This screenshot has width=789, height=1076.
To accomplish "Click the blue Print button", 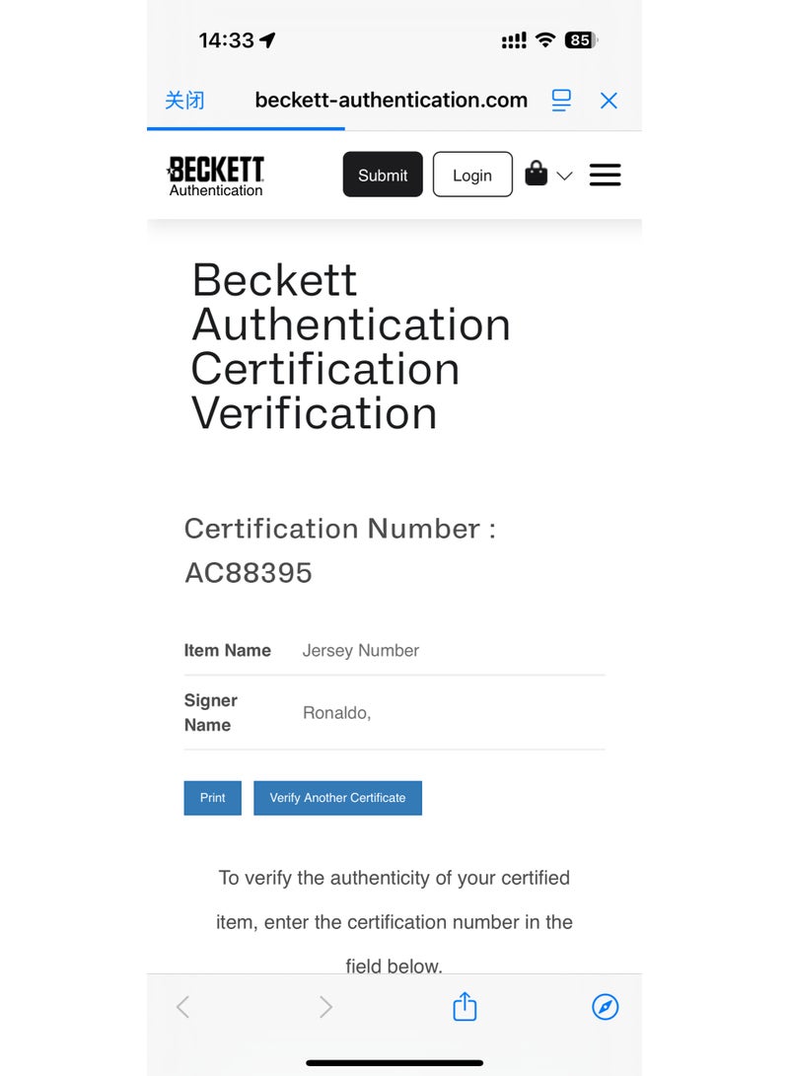I will click(212, 798).
